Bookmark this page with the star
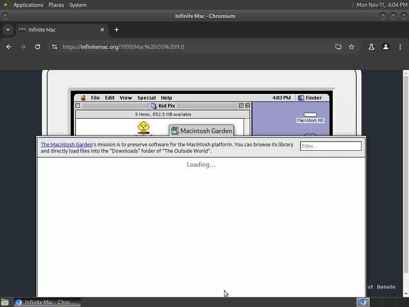Viewport: 409px width, 307px height. pyautogui.click(x=351, y=47)
